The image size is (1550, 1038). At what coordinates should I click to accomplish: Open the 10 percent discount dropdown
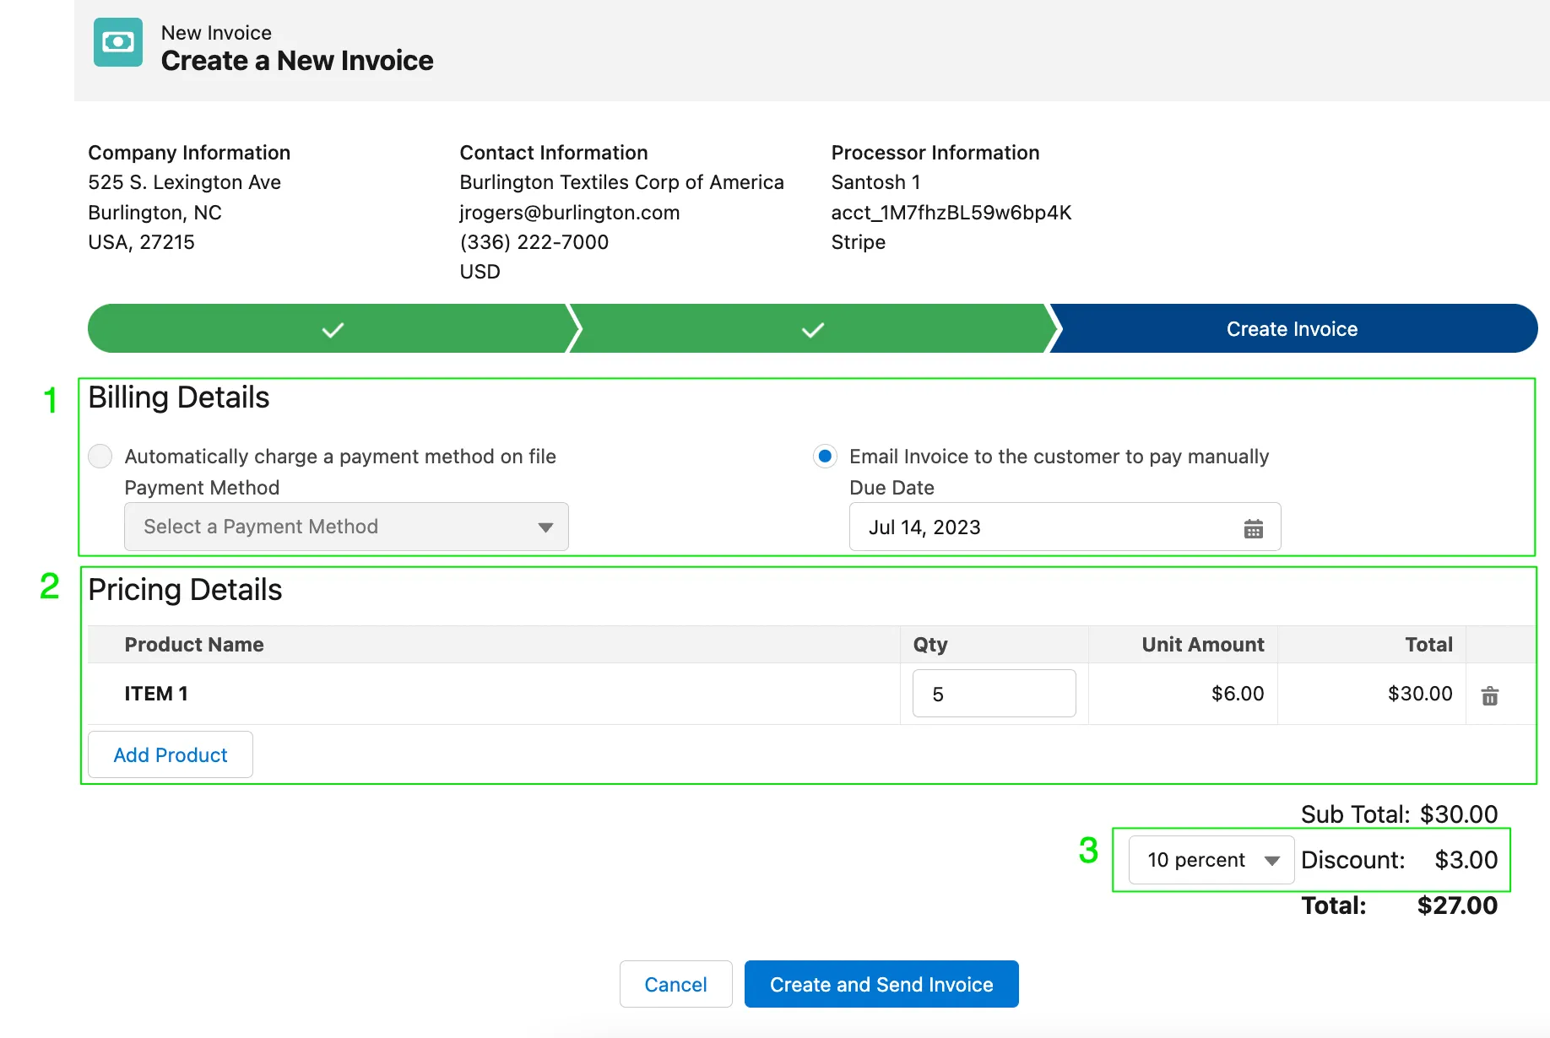coord(1211,860)
